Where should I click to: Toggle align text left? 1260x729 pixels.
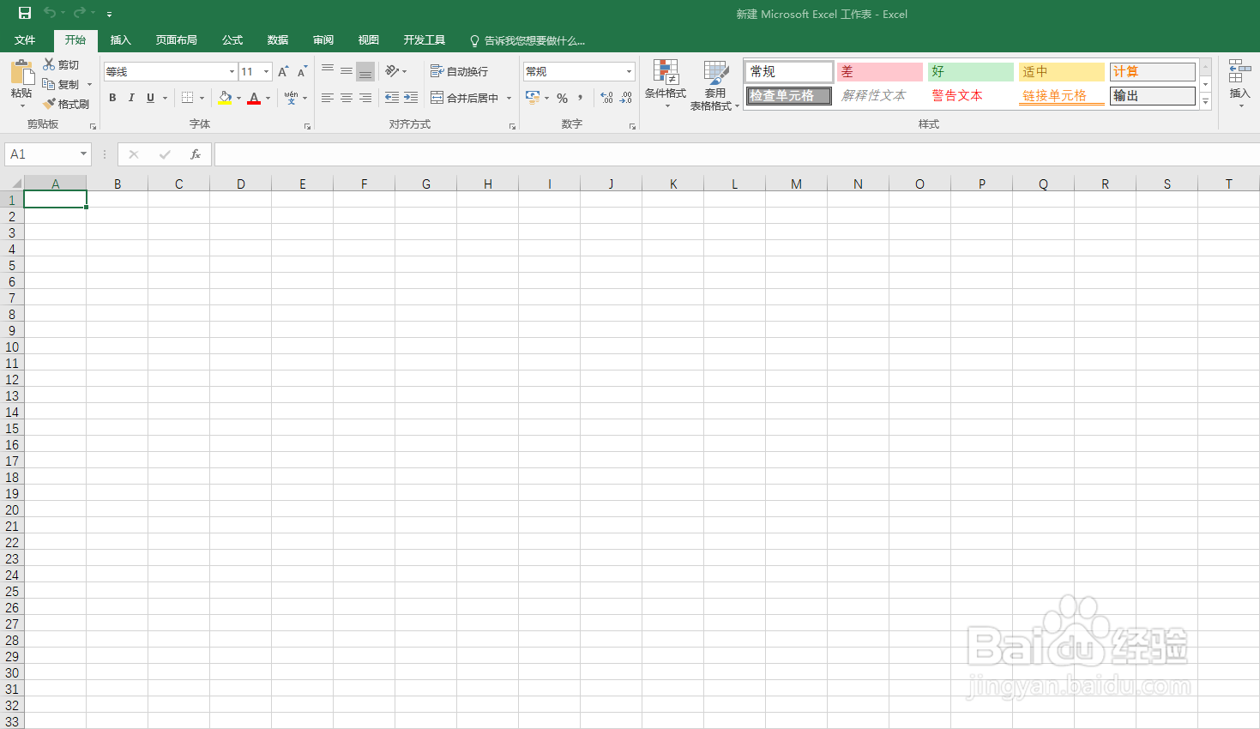point(328,98)
